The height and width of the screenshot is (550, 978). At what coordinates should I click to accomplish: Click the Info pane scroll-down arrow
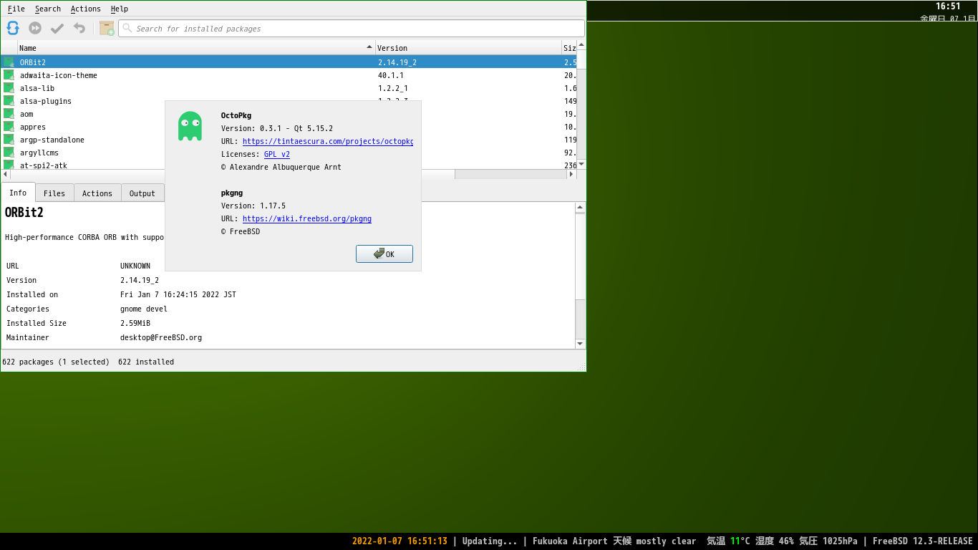click(x=581, y=344)
